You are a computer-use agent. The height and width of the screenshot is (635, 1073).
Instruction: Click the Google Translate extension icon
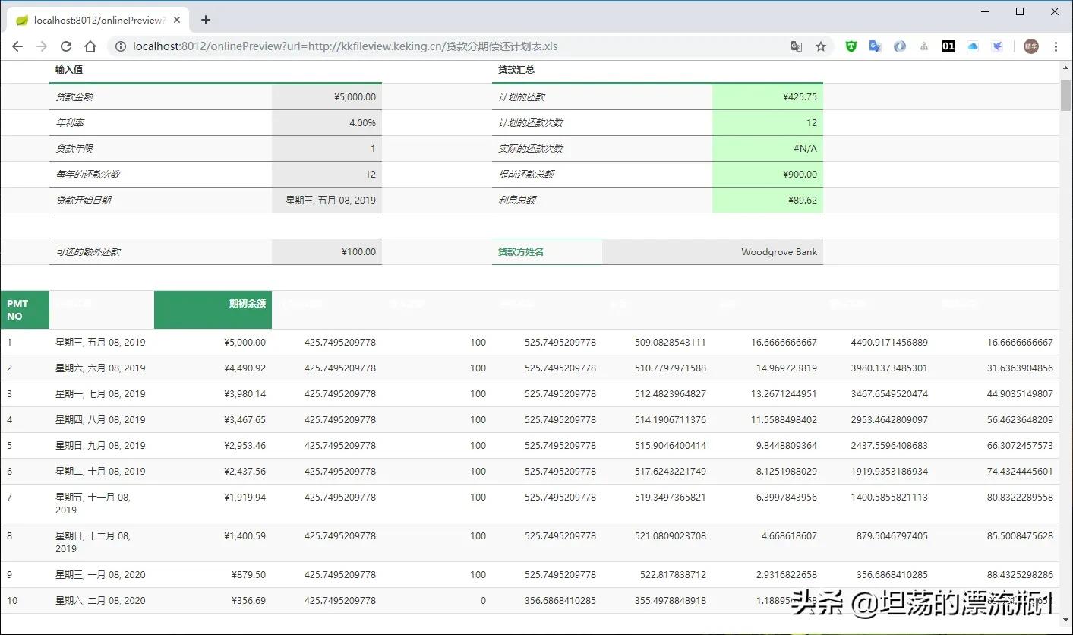point(875,46)
